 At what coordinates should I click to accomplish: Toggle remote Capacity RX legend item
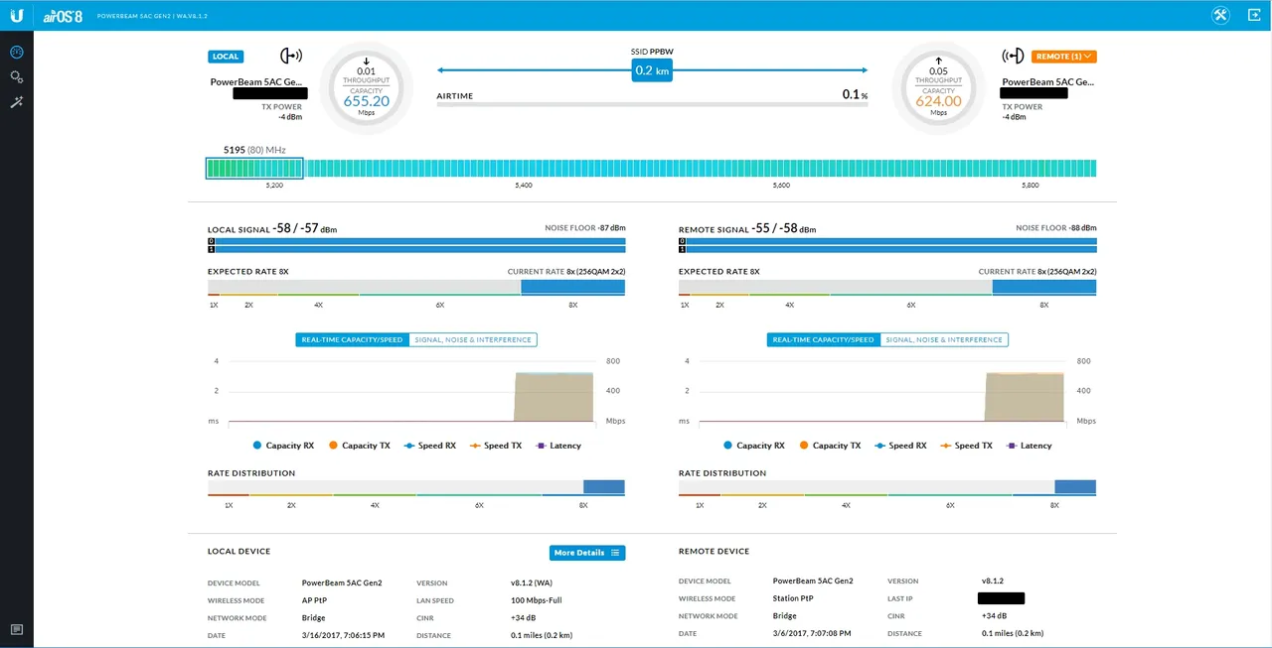pyautogui.click(x=754, y=446)
